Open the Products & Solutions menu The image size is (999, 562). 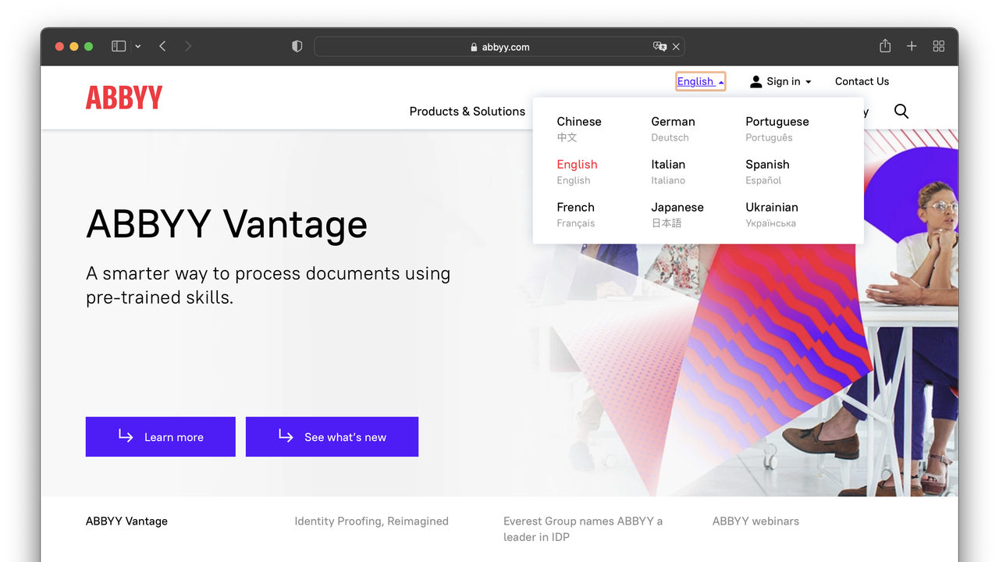click(468, 112)
